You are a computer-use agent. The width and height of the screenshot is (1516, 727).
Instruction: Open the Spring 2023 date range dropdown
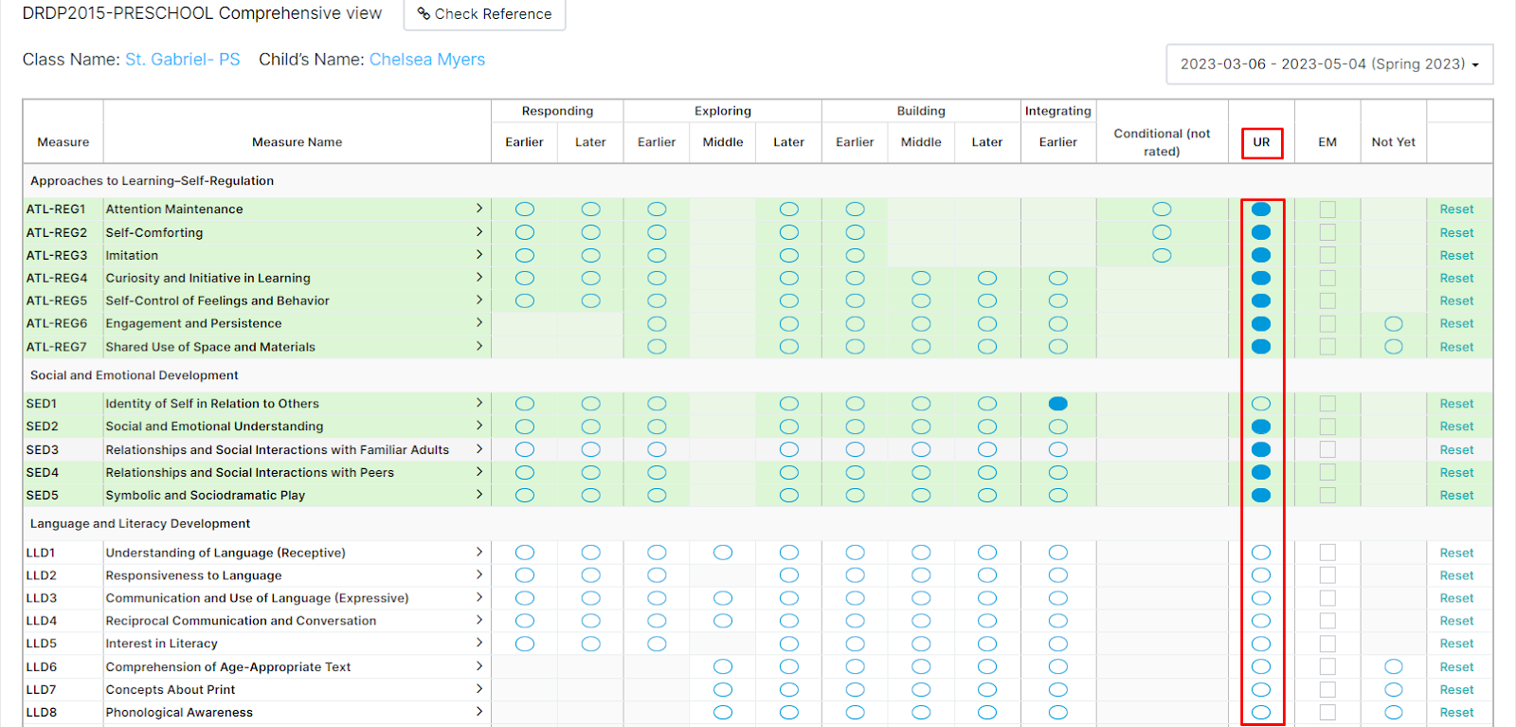[x=1329, y=64]
